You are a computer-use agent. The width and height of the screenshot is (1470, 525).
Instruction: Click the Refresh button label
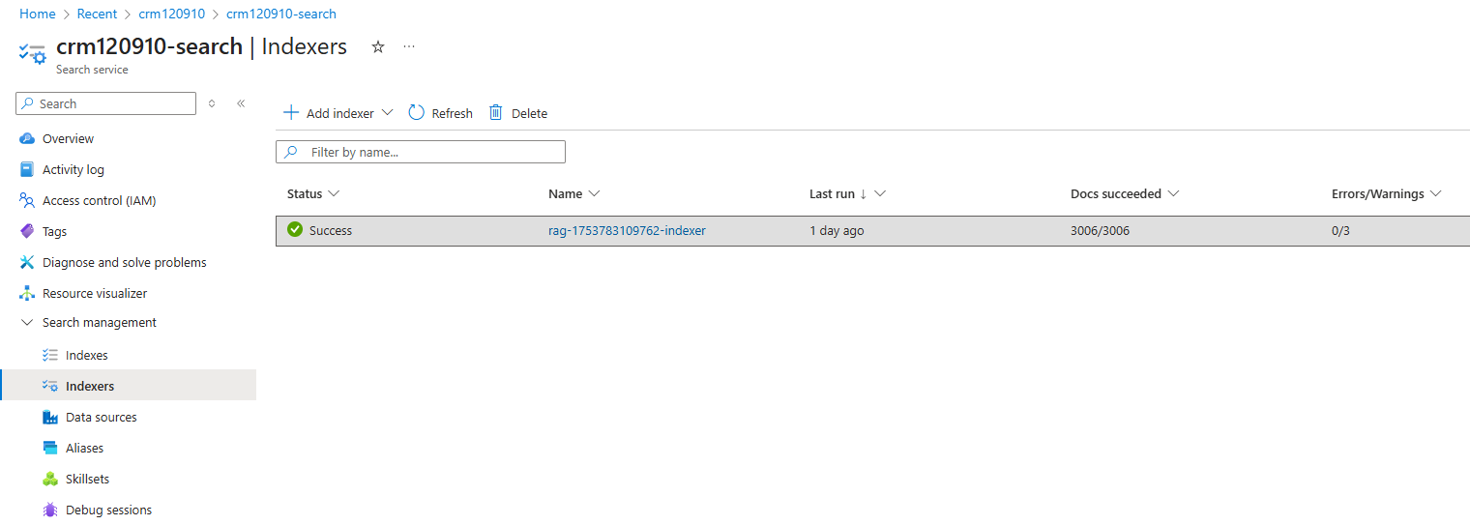(453, 113)
